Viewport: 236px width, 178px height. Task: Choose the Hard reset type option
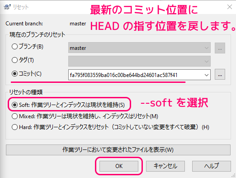click(x=14, y=127)
